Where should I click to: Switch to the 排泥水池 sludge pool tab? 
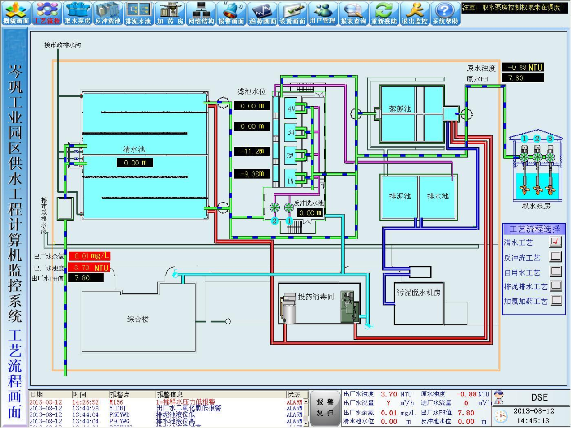138,14
